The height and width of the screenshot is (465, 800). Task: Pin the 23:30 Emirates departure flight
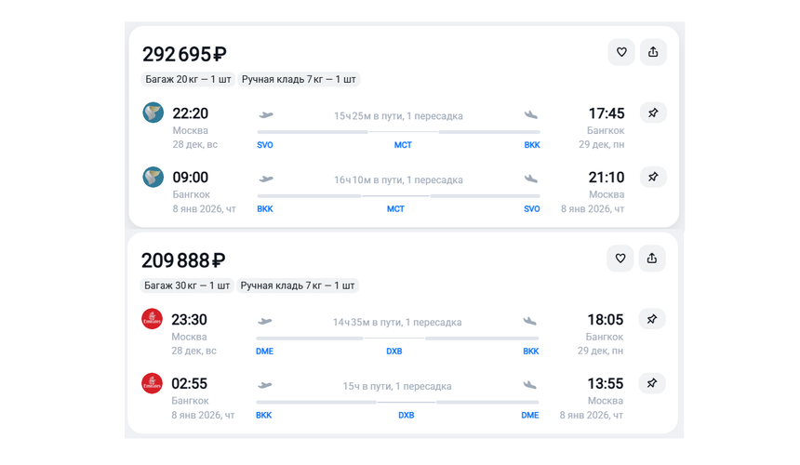[x=652, y=319]
